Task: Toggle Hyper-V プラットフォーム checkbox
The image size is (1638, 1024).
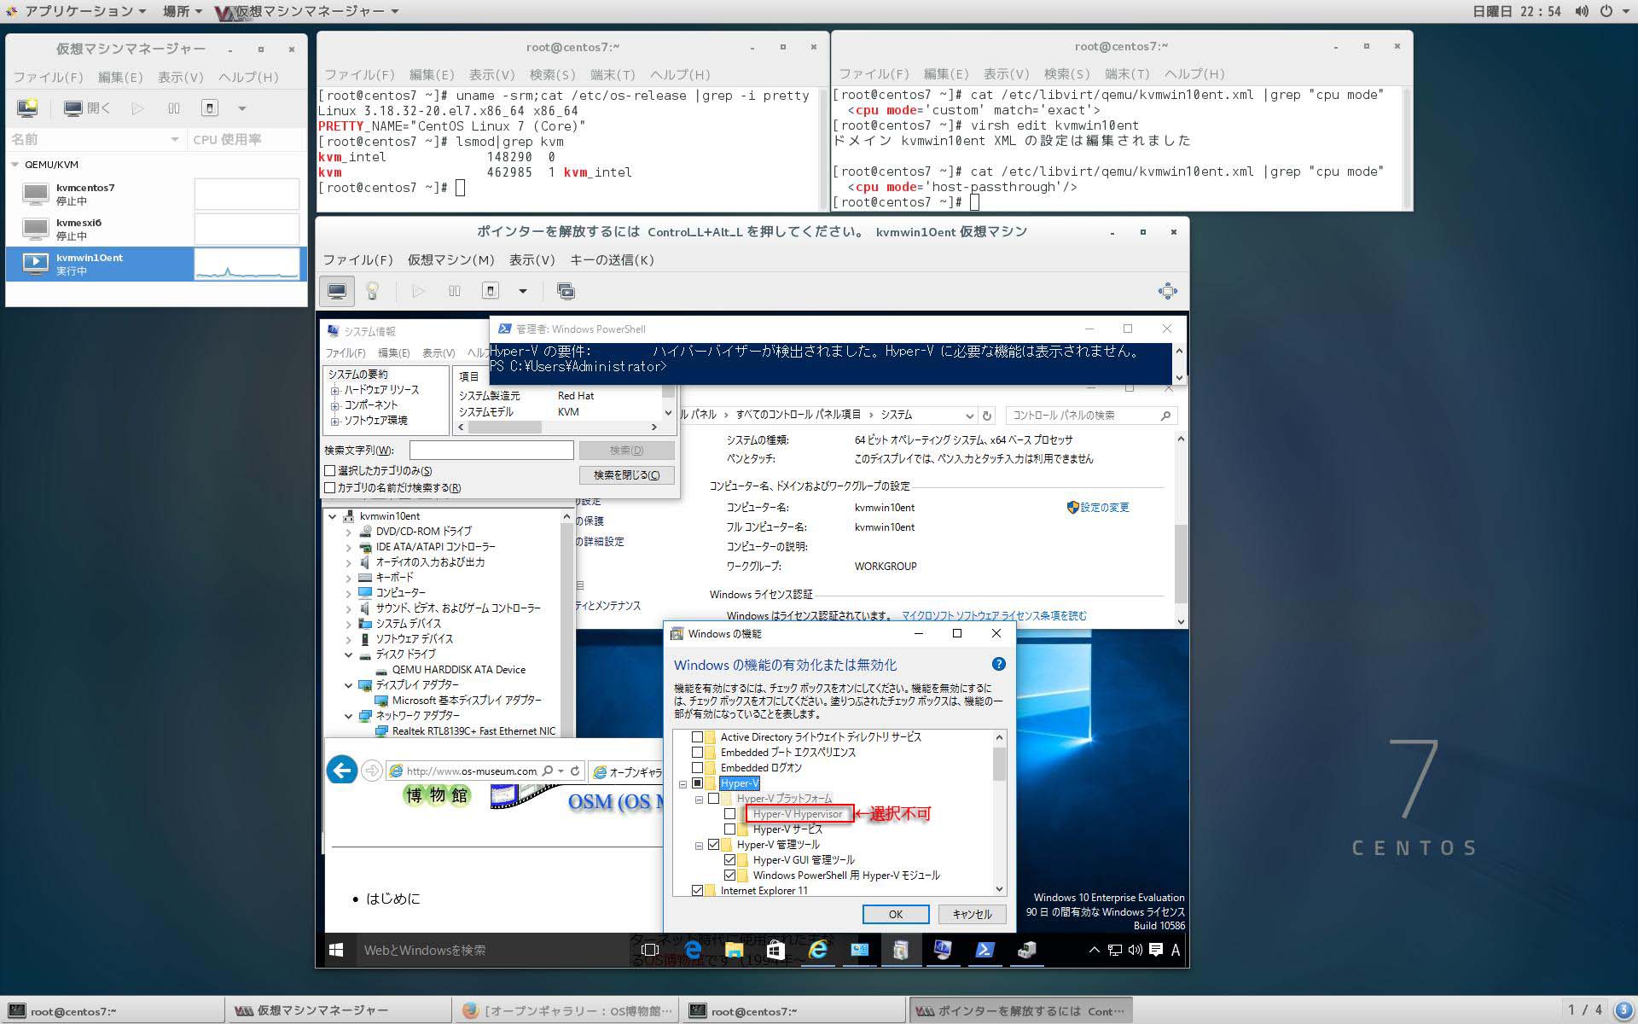Action: click(x=714, y=799)
